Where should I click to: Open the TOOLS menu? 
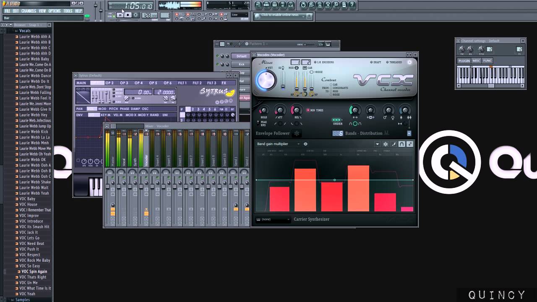coord(68,11)
